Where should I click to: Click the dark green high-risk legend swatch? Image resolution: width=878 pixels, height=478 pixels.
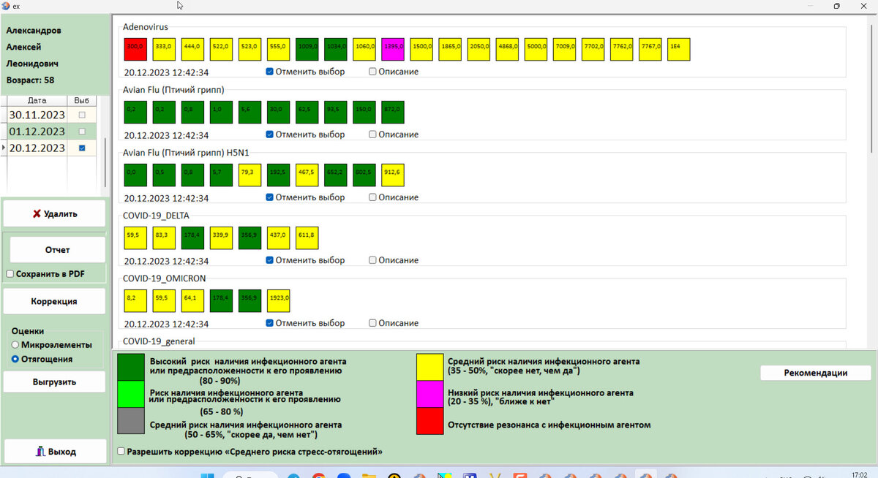coord(131,368)
